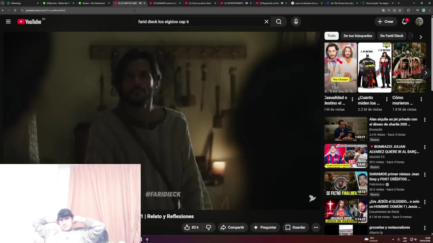Open 'BOMBAZO! JULIAN ALVAREZ' video title
Screen dimensions: 433x243
pyautogui.click(x=394, y=149)
